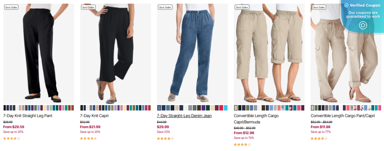Select the bright red swatch under denim jean
Viewport: 384px width, 151px height.
coord(221,108)
